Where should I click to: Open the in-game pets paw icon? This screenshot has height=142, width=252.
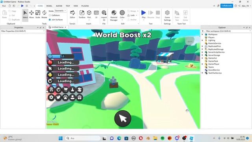[x=65, y=97]
